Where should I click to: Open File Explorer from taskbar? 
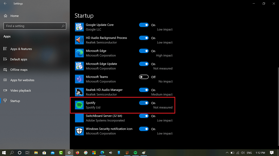coord(36,153)
